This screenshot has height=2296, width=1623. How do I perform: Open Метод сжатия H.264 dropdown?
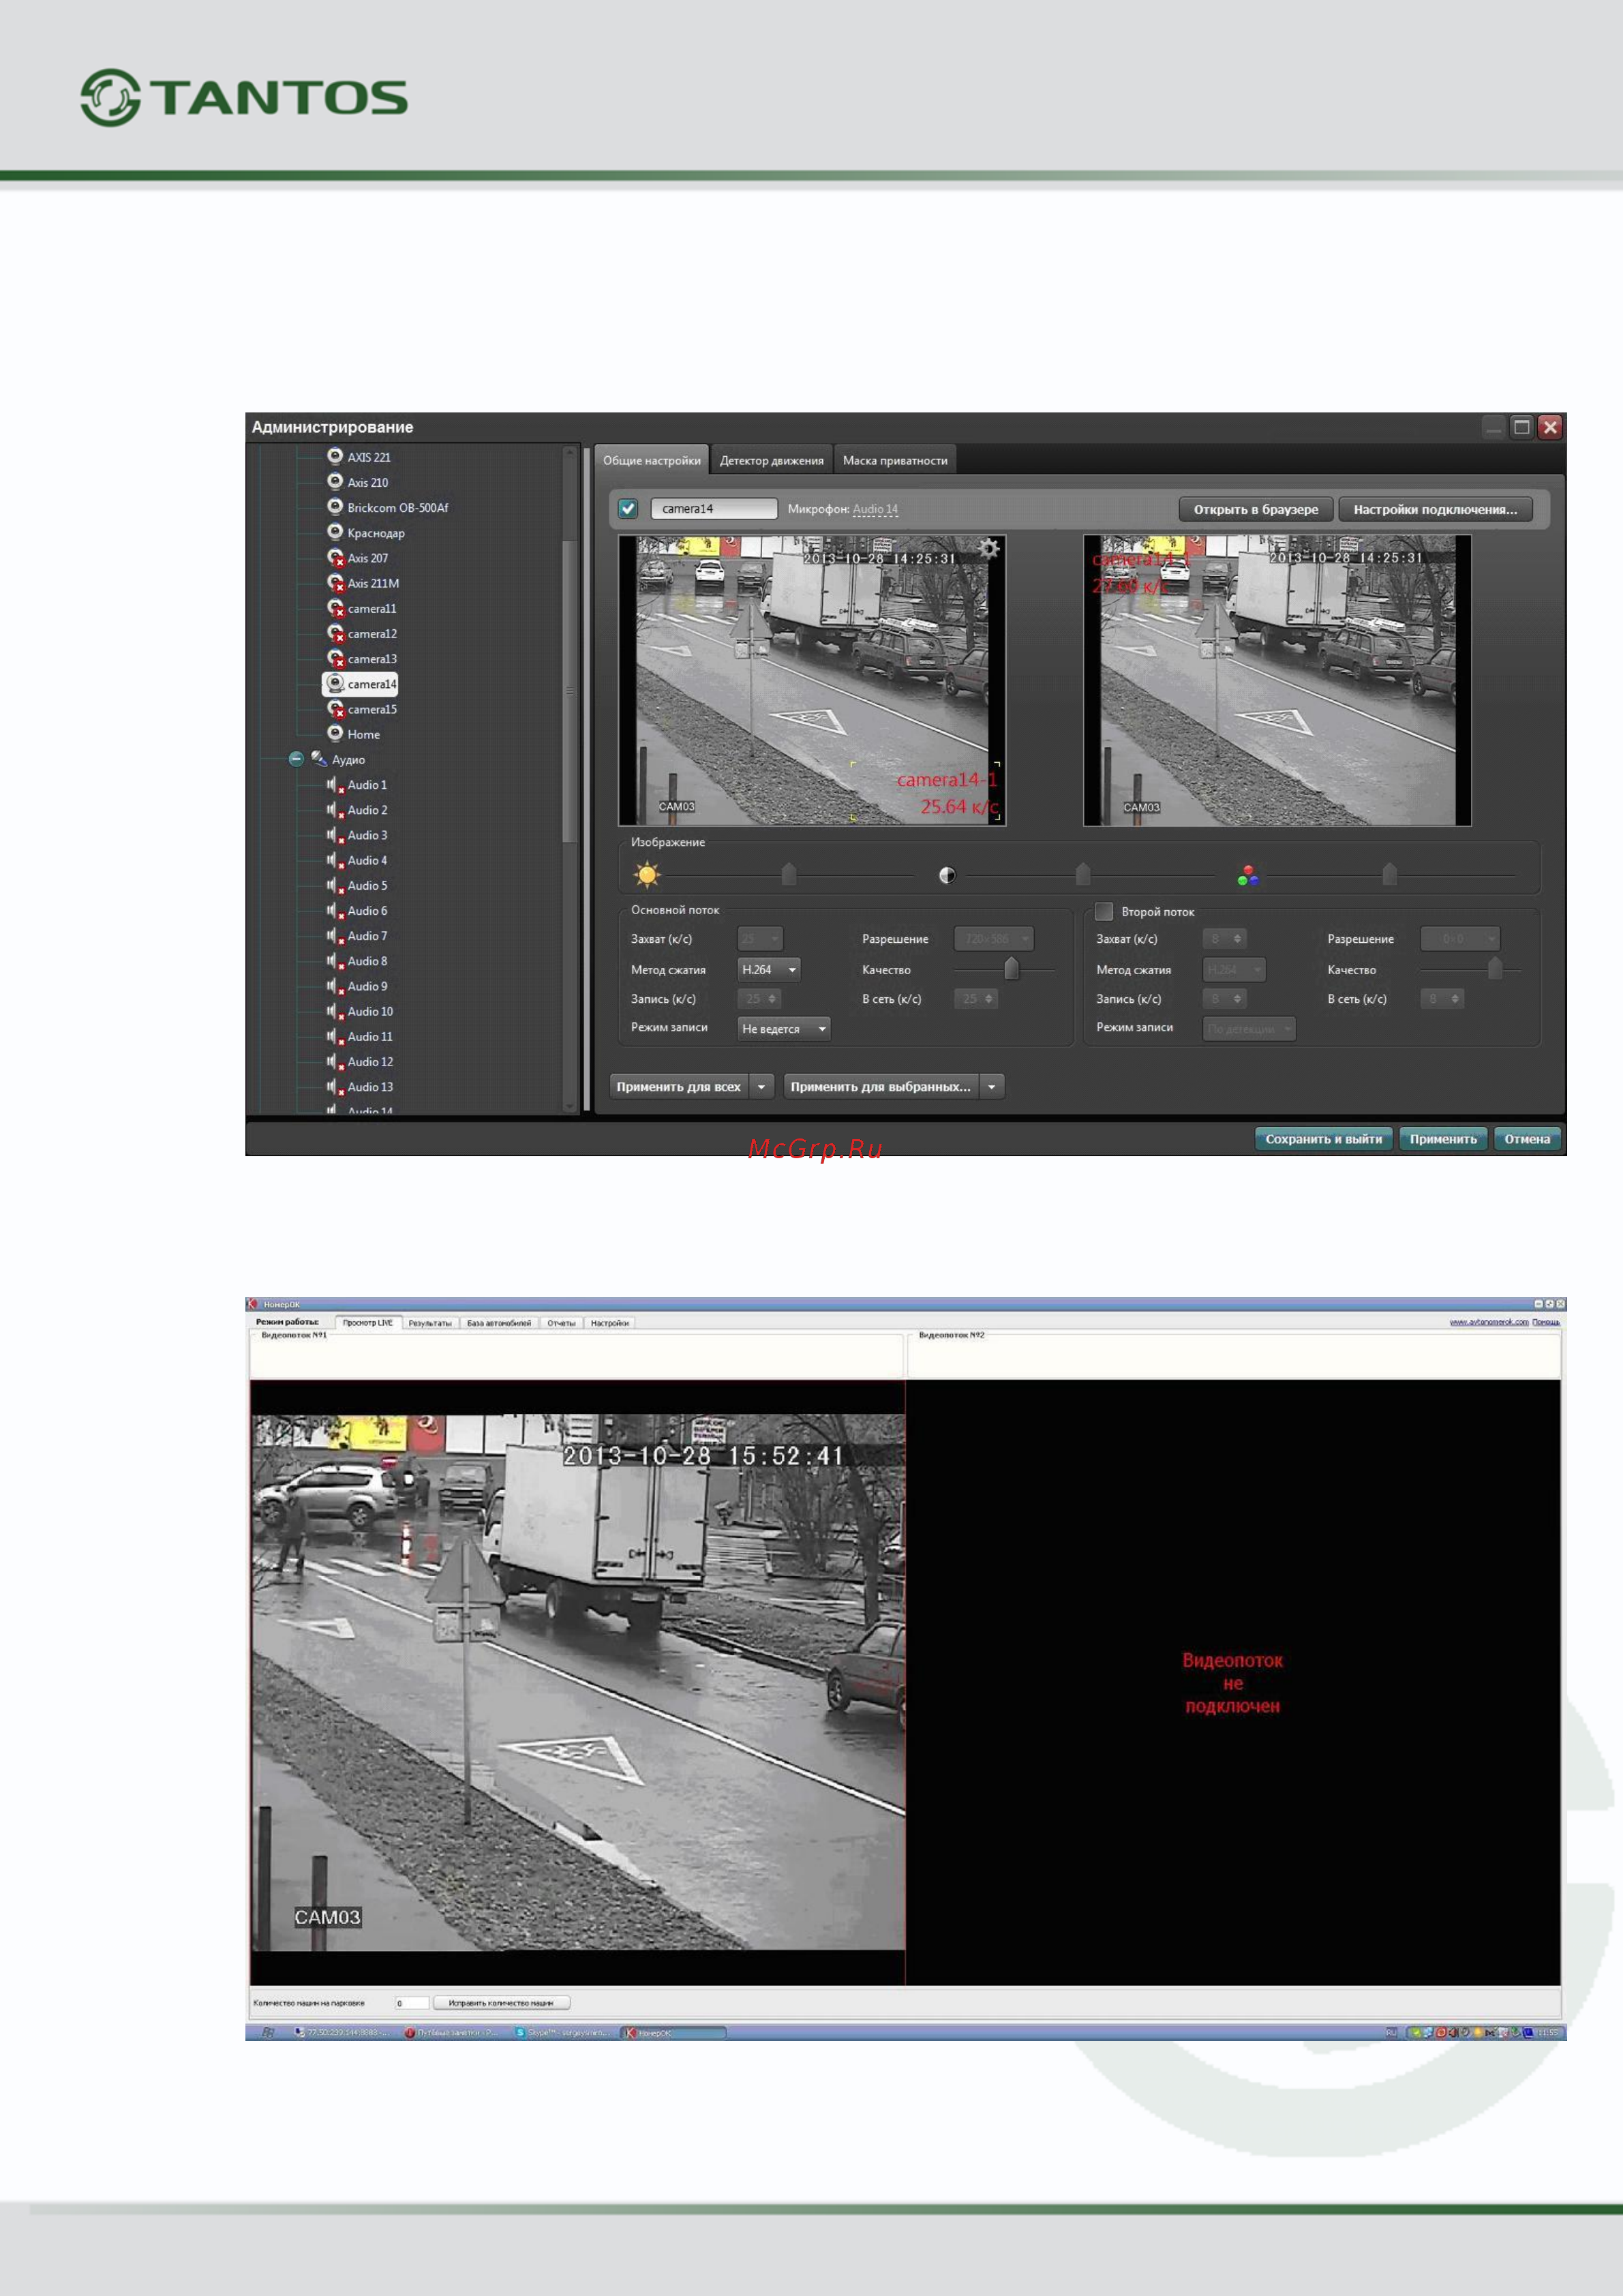768,969
